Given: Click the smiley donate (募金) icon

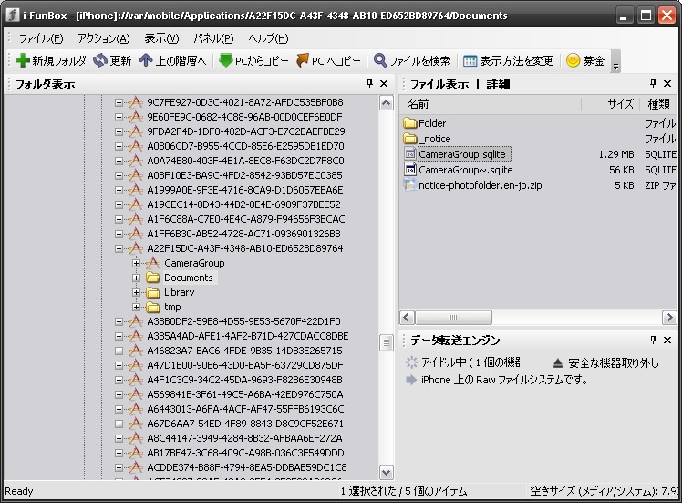Looking at the screenshot, I should 573,60.
